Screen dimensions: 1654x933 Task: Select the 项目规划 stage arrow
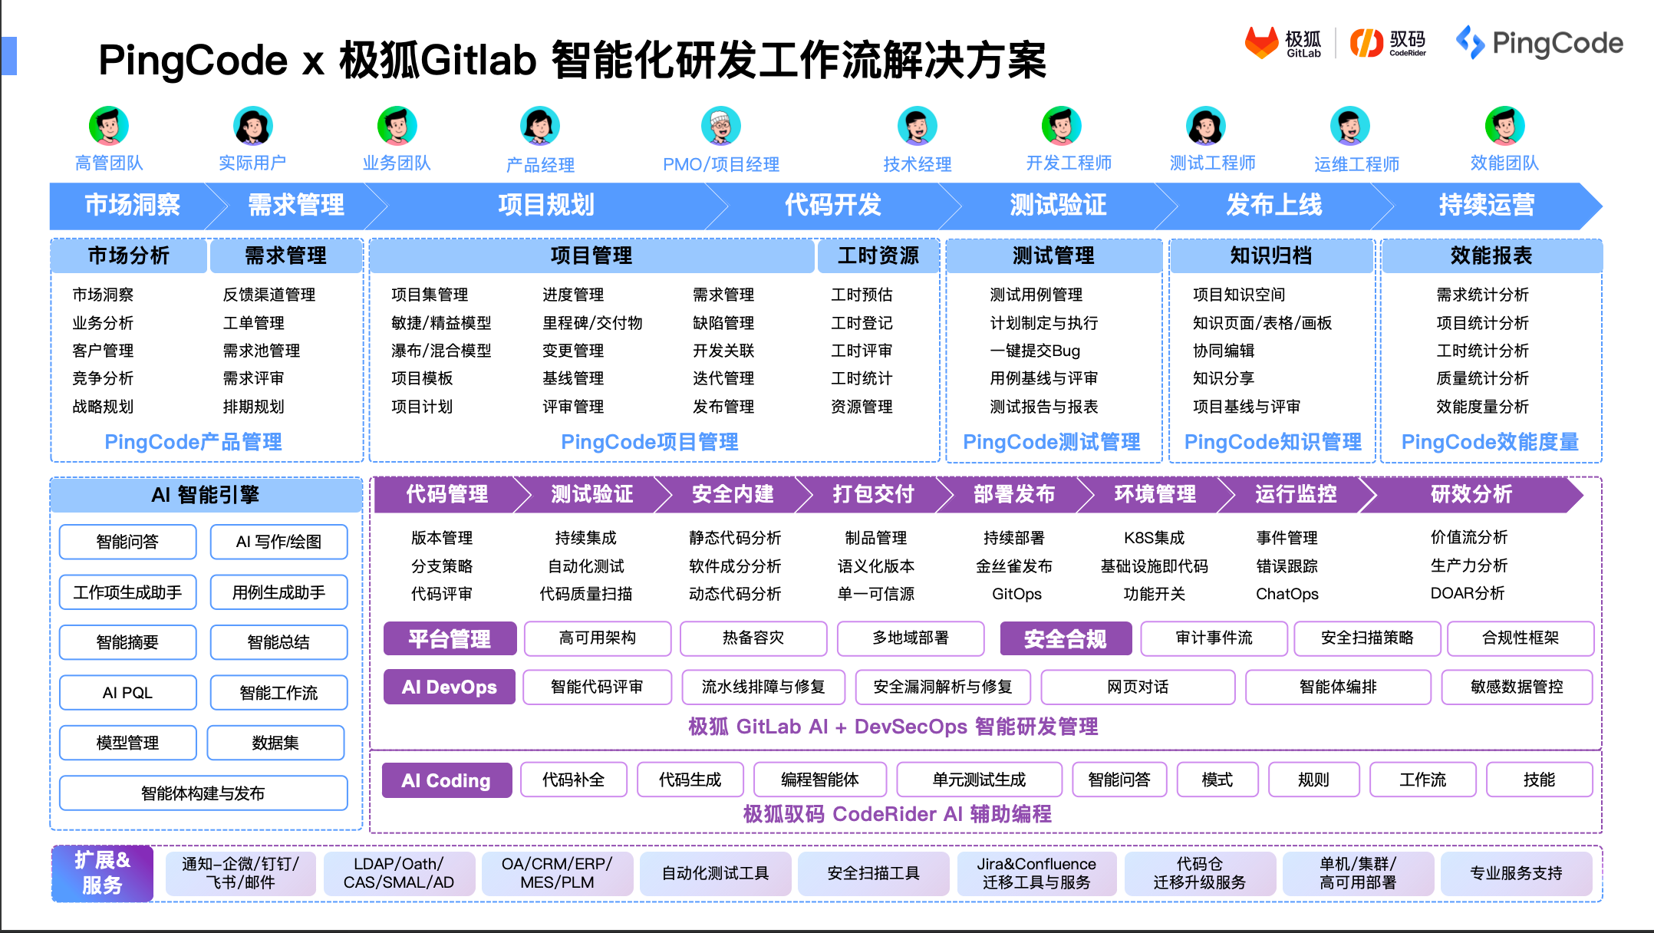click(x=545, y=206)
